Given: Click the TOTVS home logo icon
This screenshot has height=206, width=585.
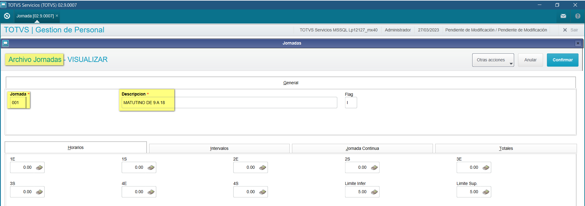Looking at the screenshot, I should [x=7, y=16].
